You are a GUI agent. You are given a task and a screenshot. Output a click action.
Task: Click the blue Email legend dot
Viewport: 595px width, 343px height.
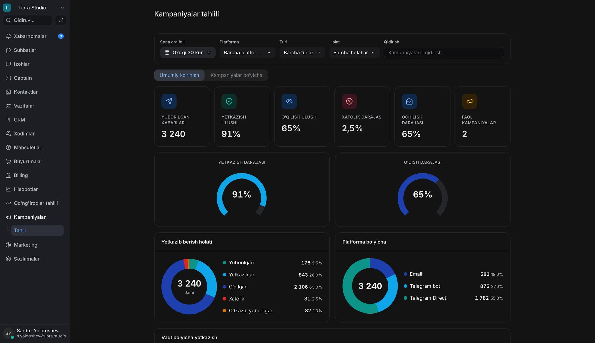point(405,274)
